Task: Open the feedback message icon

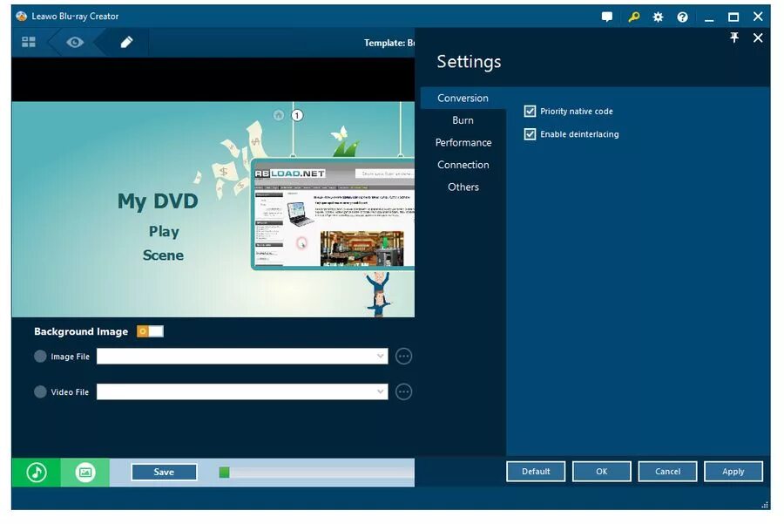Action: pyautogui.click(x=607, y=16)
